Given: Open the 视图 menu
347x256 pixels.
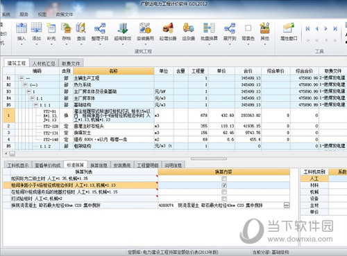Looking at the screenshot, I should [42, 15].
